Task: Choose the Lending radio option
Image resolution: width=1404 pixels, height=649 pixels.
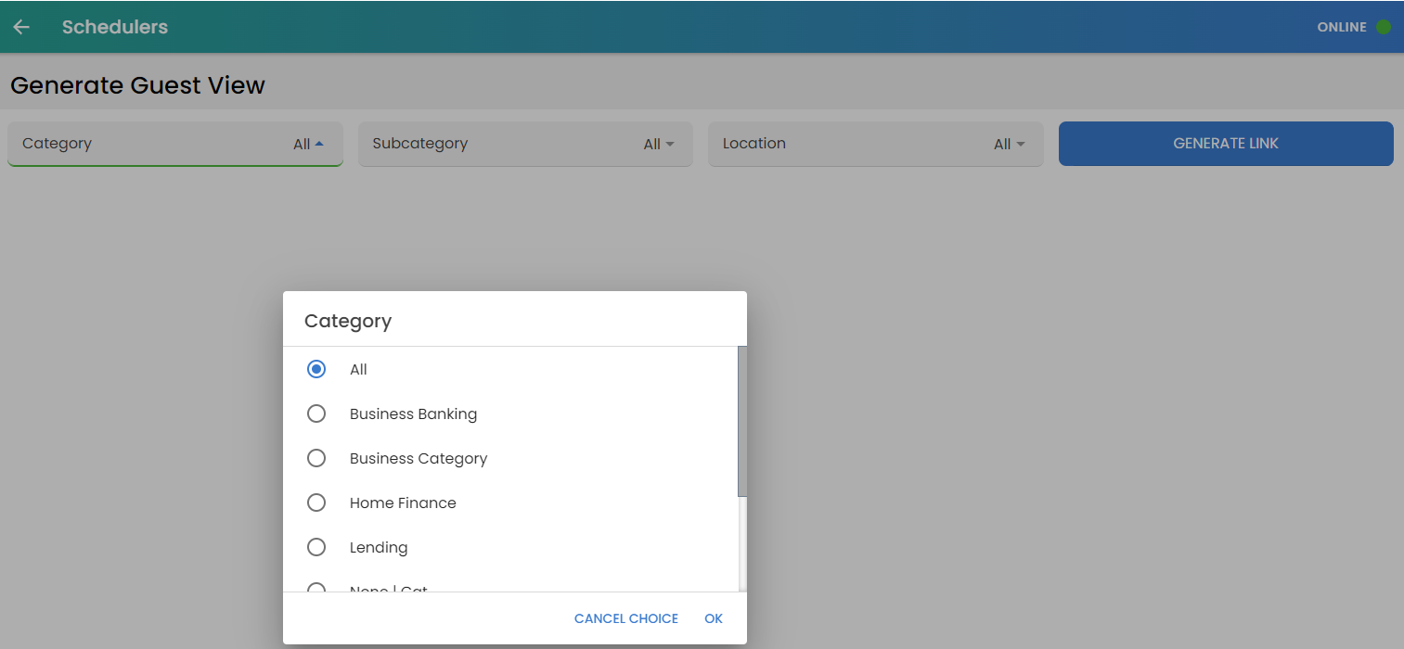Action: click(316, 547)
